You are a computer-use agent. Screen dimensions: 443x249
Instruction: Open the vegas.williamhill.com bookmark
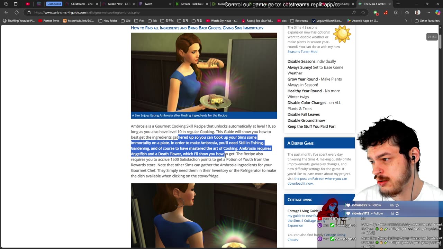pyautogui.click(x=327, y=21)
